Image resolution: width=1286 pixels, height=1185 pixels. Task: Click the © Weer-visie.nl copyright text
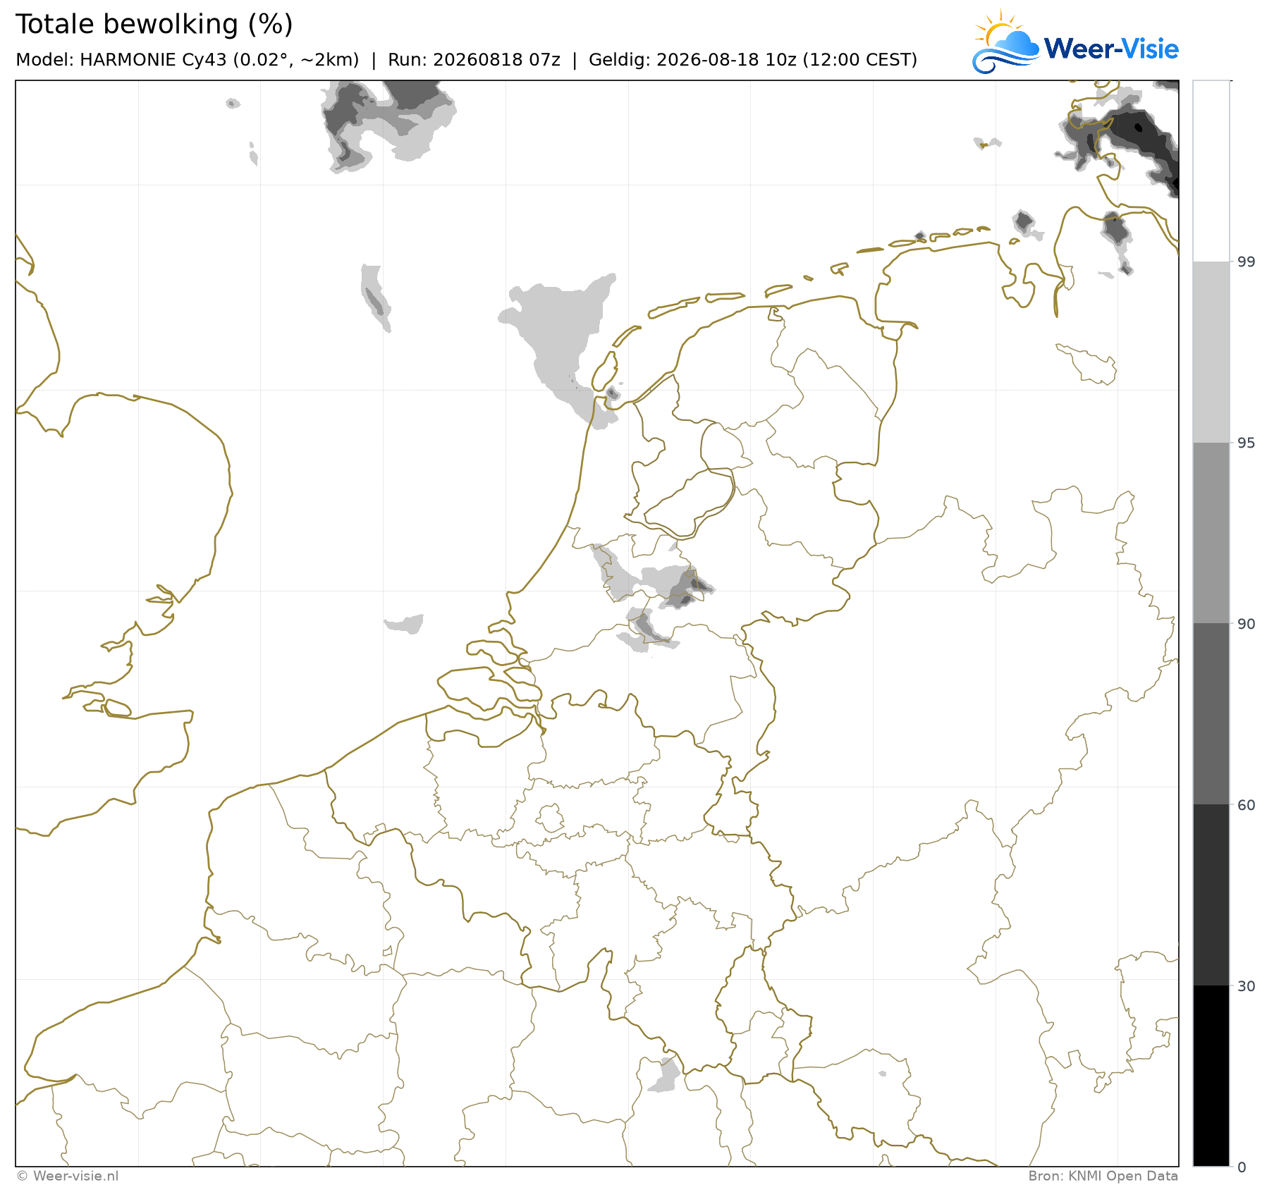[x=68, y=1176]
